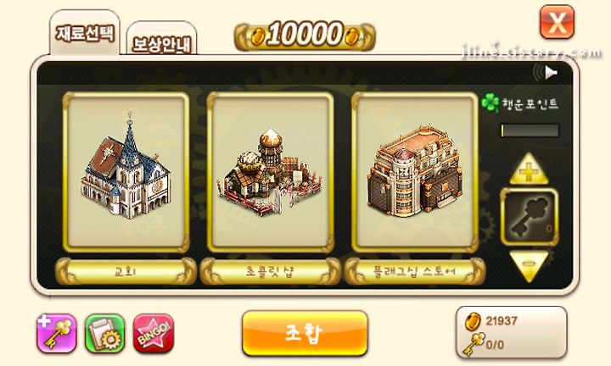Viewport: 611px width, 366px height.
Task: Switch to the 재료선택 tab
Action: (85, 33)
